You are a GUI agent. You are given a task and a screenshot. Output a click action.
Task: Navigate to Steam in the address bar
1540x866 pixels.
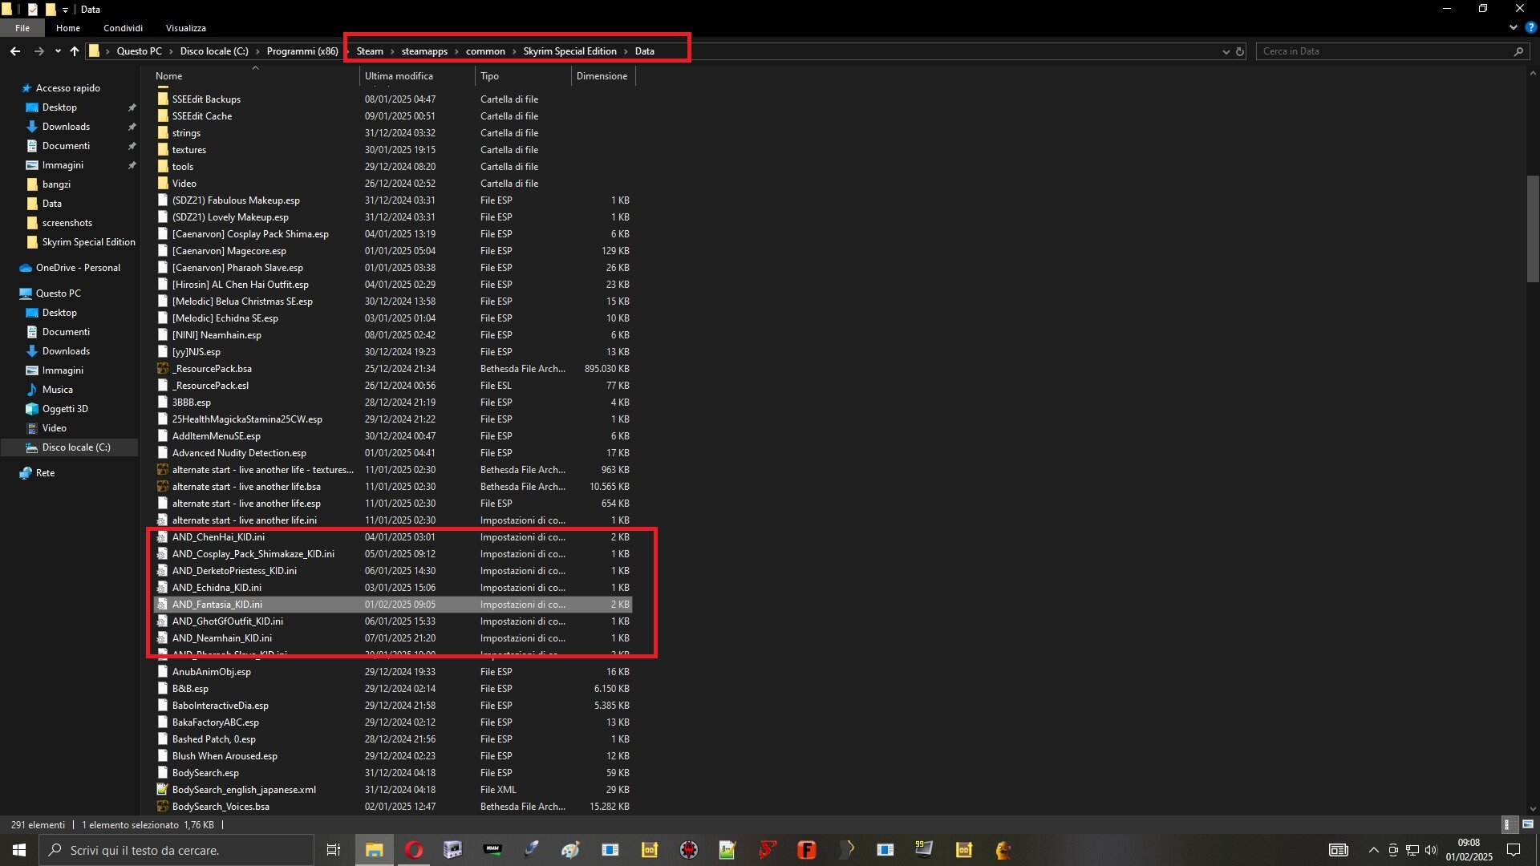click(x=370, y=51)
